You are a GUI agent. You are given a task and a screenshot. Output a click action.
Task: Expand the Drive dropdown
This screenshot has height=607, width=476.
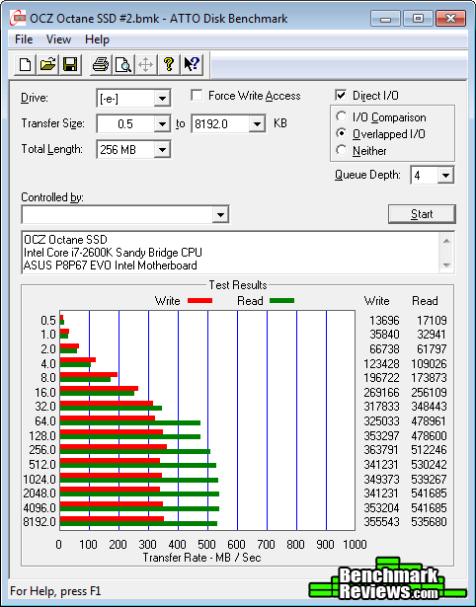point(162,99)
